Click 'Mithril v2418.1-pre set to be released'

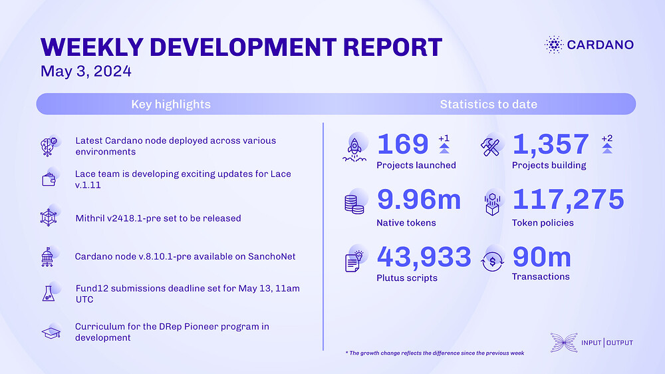158,218
